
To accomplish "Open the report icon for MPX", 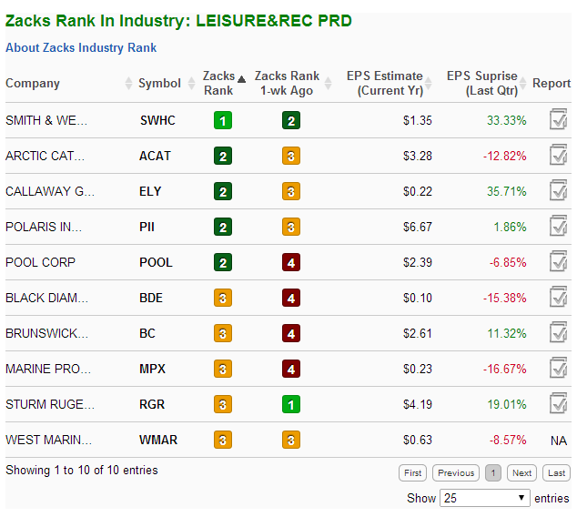I will 558,368.
